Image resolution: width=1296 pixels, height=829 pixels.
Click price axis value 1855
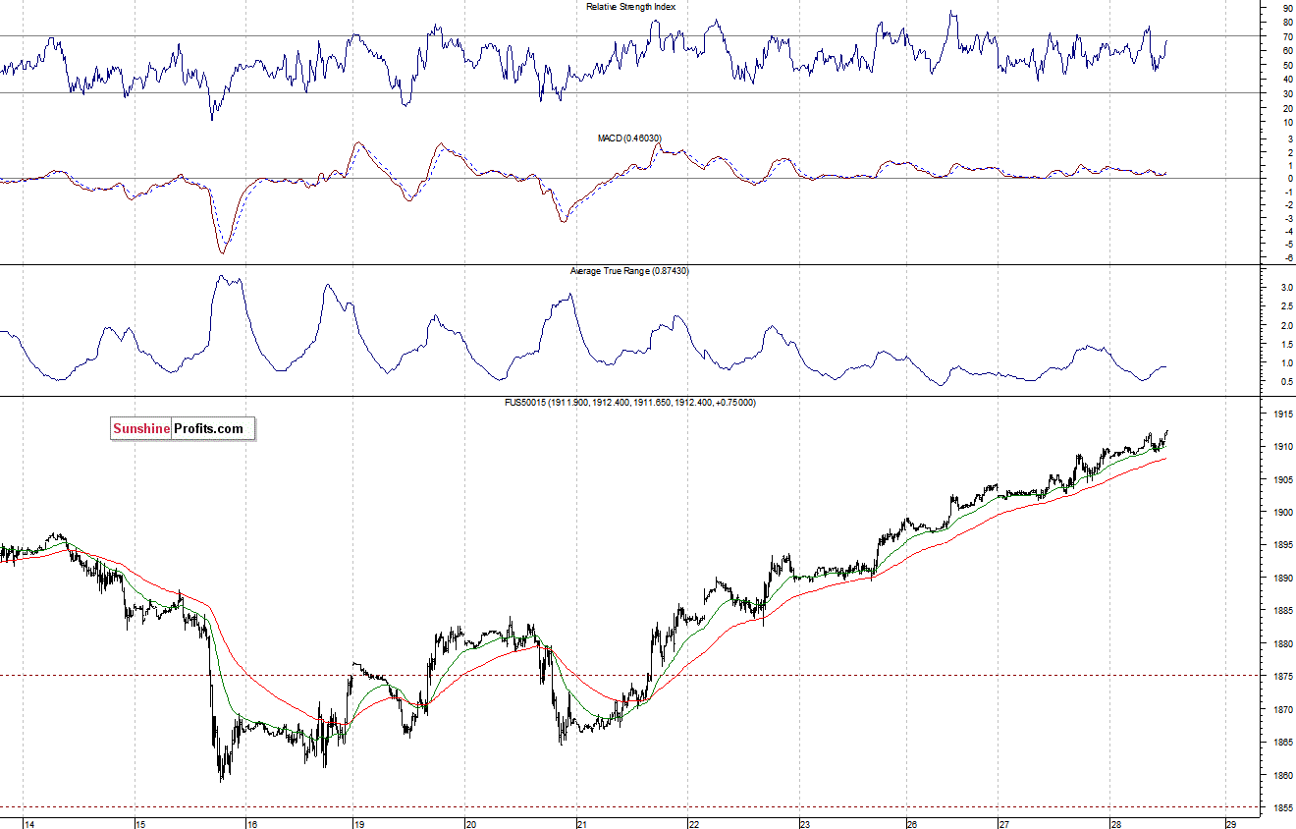click(1283, 809)
